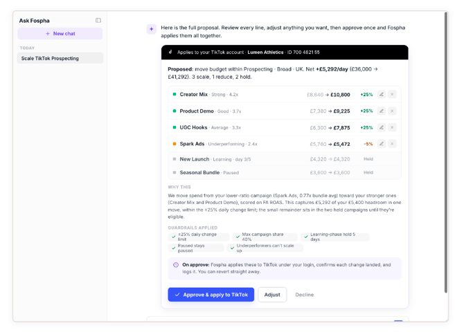Click the £10,800 new budget value
The width and height of the screenshot is (464, 332).
[340, 95]
